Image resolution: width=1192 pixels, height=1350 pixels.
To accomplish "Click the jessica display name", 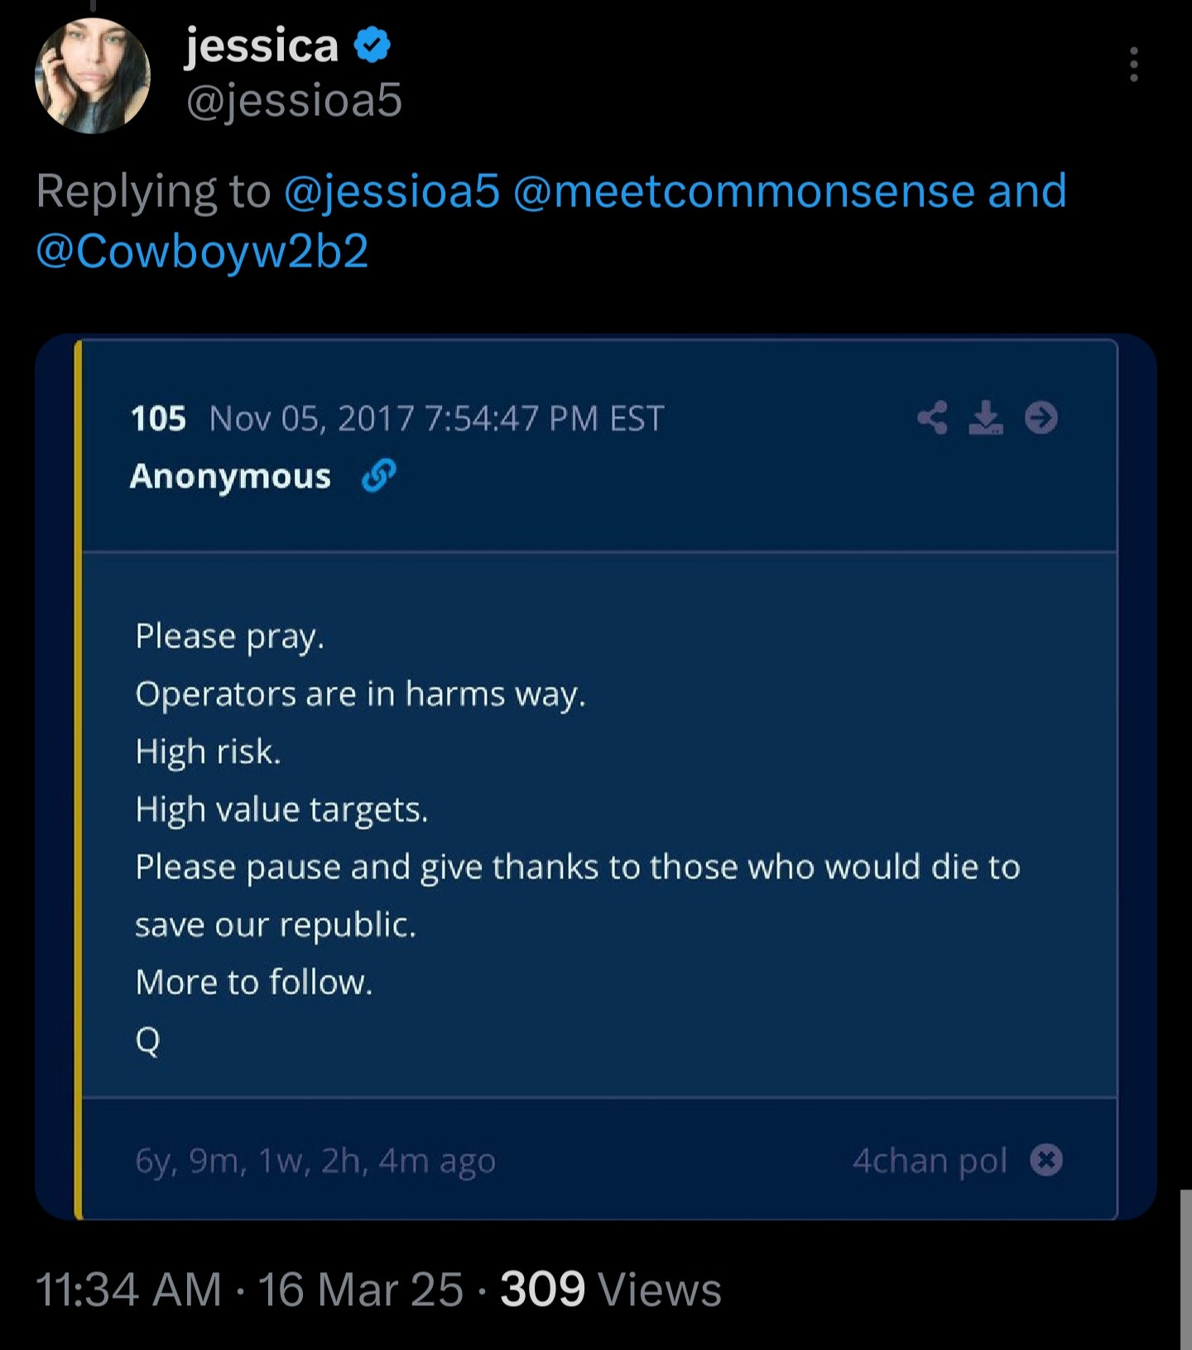I will click(x=262, y=45).
